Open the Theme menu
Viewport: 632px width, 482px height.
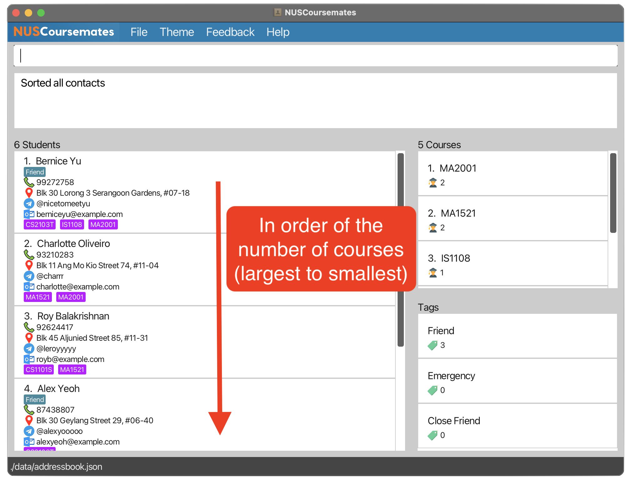[176, 32]
